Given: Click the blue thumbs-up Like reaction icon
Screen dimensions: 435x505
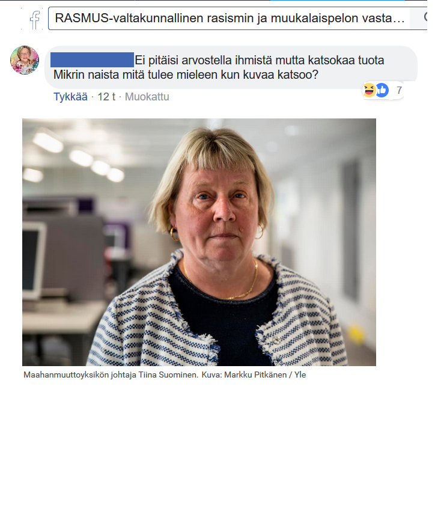Looking at the screenshot, I should click(x=382, y=90).
